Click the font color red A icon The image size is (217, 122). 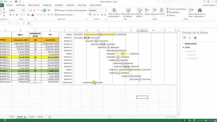coord(33,15)
